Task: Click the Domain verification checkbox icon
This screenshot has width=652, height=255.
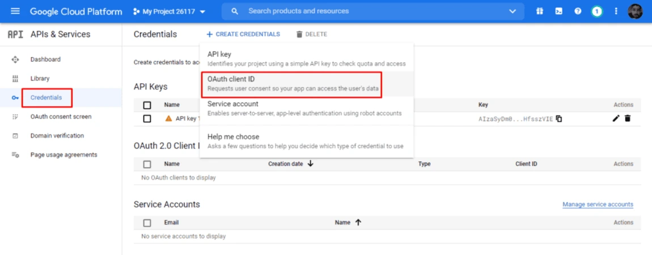Action: (15, 136)
